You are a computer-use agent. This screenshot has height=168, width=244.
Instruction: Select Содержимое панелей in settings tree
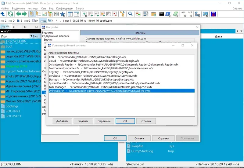(56, 36)
